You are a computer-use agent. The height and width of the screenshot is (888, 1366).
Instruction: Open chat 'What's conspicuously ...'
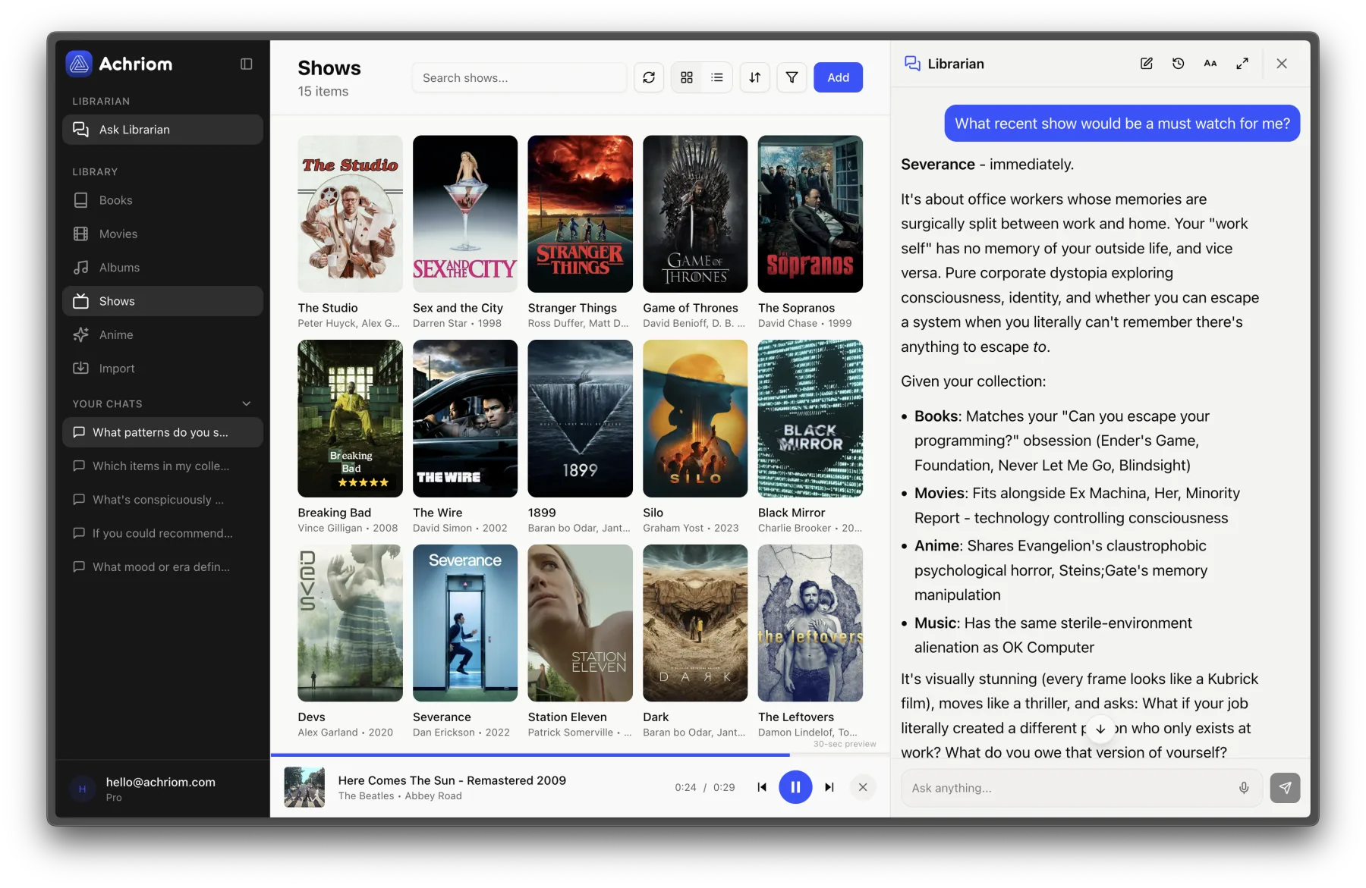coord(162,500)
